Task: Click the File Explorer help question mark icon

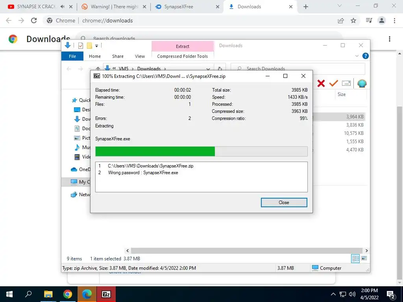Action: [365, 56]
